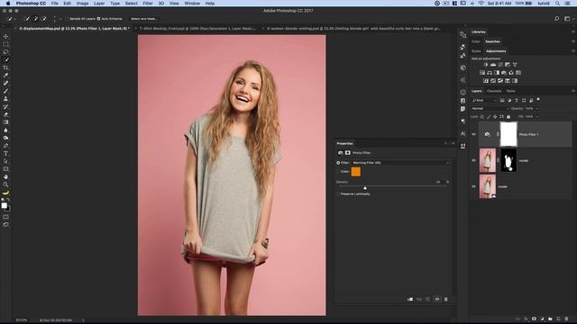The image size is (577, 324).
Task: Select the Quick Selection tool in toolbox
Action: [x=6, y=59]
